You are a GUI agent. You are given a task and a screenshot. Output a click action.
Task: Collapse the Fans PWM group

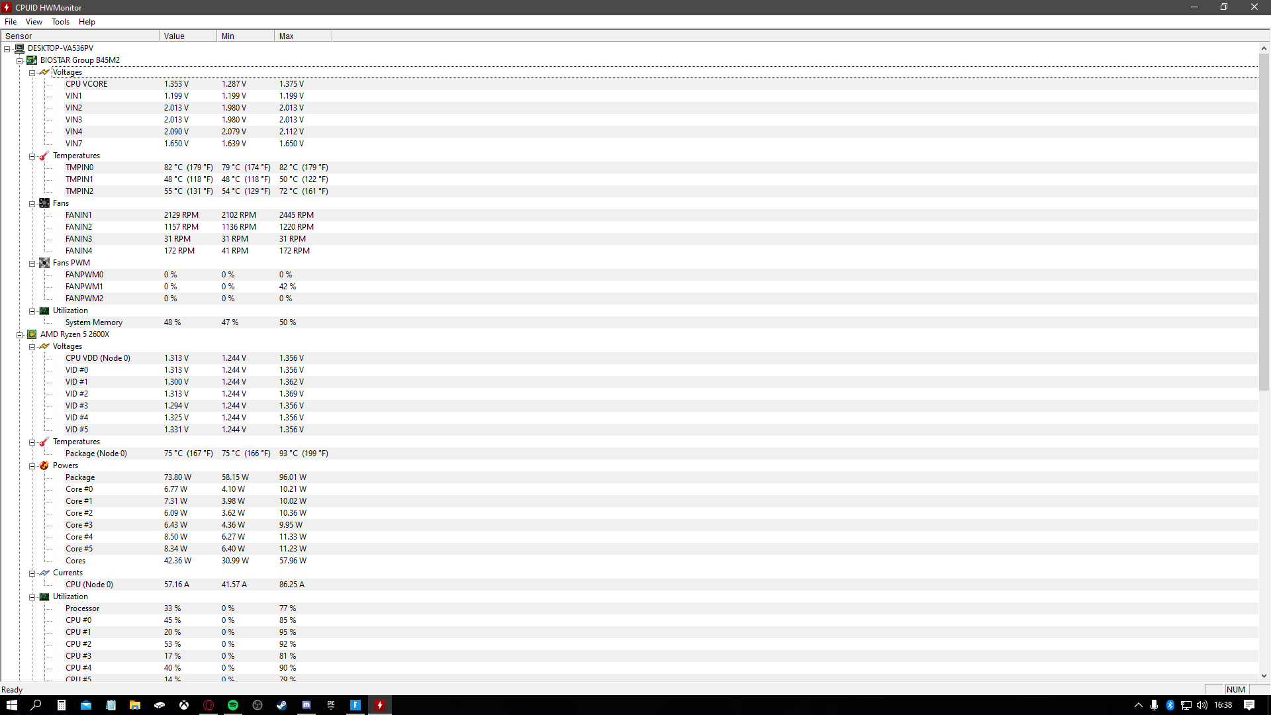click(32, 263)
